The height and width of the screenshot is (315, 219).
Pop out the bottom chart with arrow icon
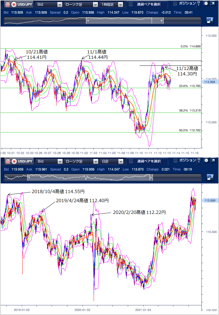pos(213,161)
